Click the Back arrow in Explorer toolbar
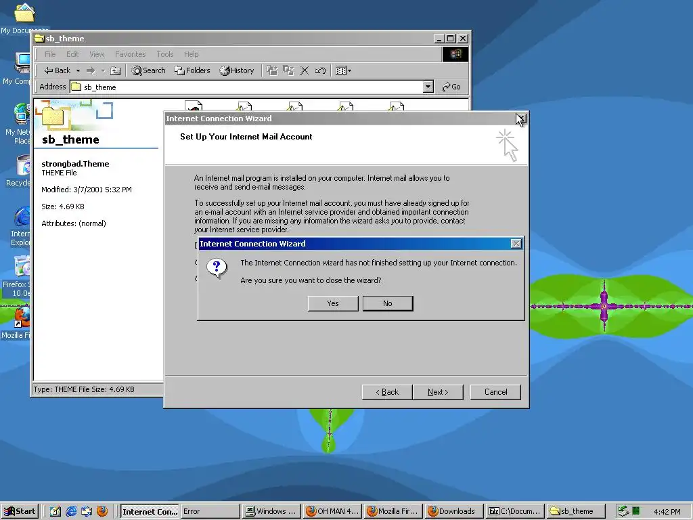This screenshot has height=520, width=693. click(x=58, y=70)
